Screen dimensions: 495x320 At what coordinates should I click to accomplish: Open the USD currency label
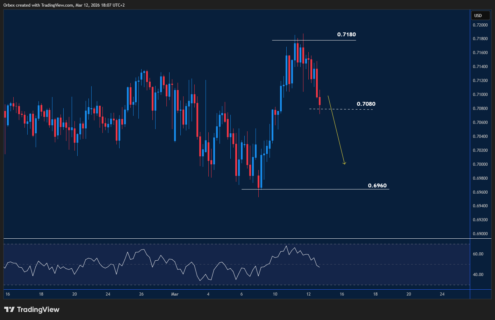pyautogui.click(x=480, y=15)
